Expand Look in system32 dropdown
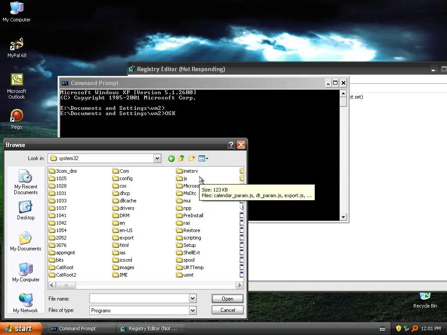The width and height of the screenshot is (447, 335). pyautogui.click(x=157, y=158)
